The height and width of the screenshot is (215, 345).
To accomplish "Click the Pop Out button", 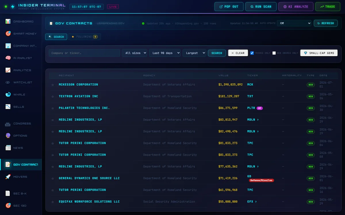I will pos(229,7).
